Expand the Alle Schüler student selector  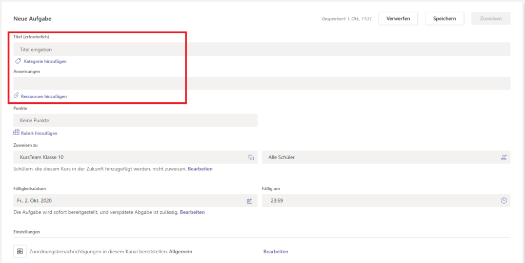tap(379, 158)
